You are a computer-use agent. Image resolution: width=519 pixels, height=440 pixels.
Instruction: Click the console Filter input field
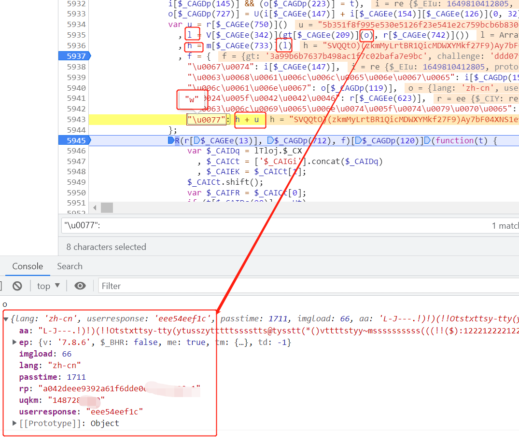(309, 286)
